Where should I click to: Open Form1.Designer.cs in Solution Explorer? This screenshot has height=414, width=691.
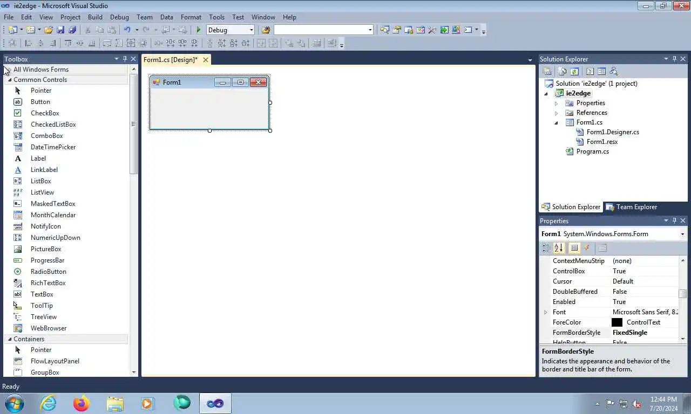click(x=613, y=132)
